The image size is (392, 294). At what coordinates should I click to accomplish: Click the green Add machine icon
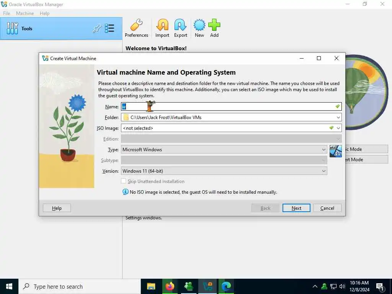[x=214, y=28]
